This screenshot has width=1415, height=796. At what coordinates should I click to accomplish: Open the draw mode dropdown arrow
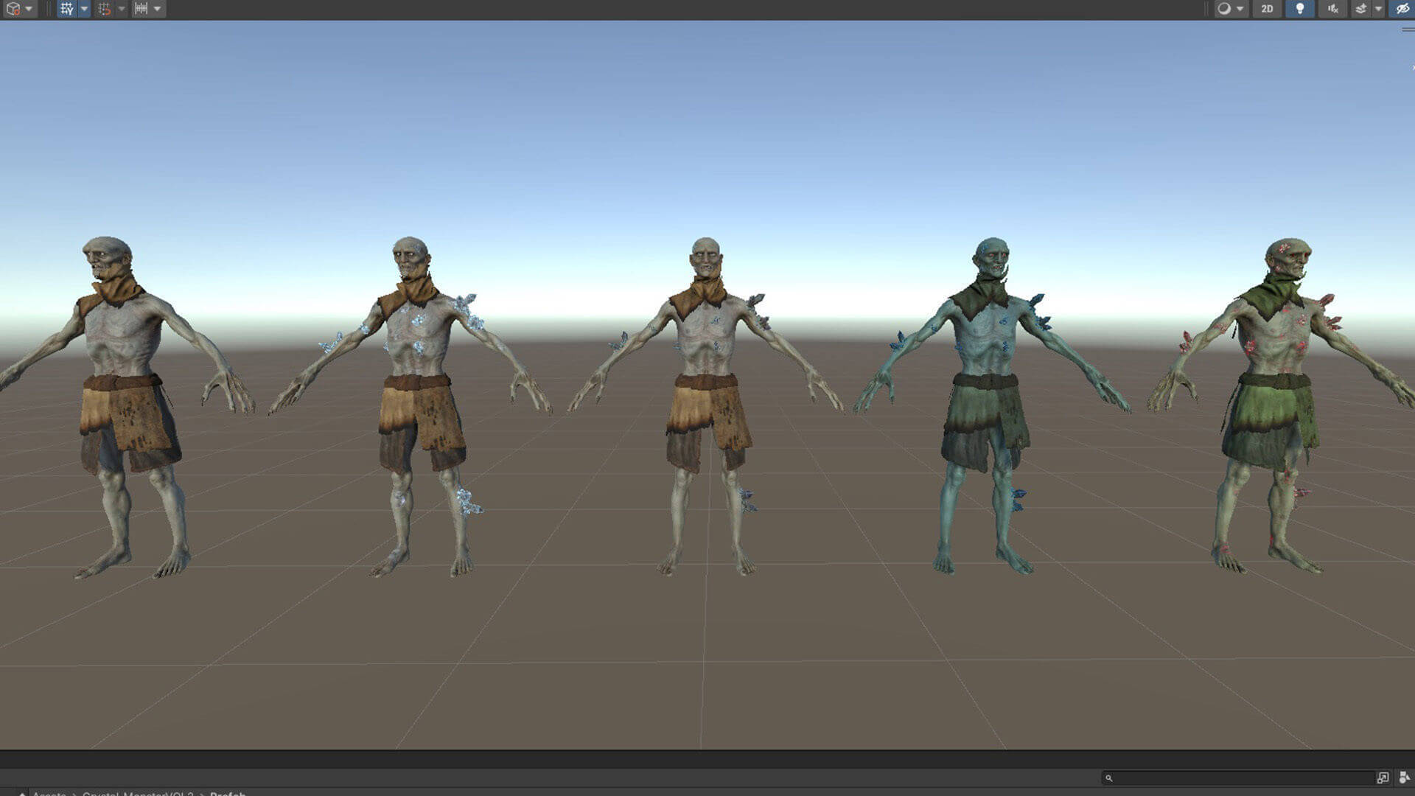tap(1240, 9)
